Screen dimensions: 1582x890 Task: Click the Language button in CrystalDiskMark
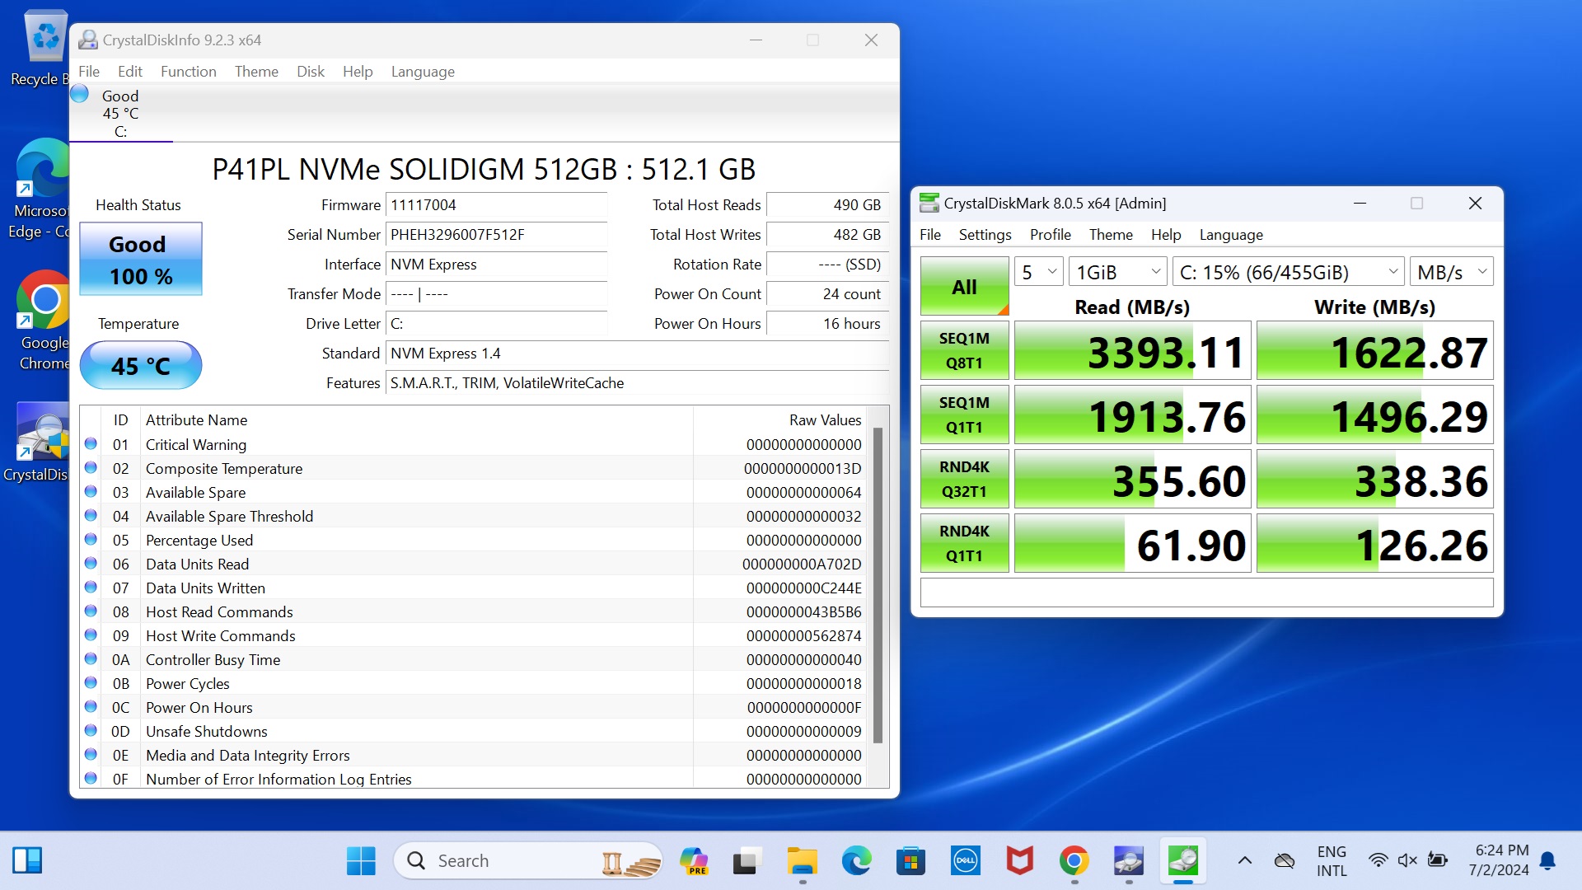(x=1231, y=234)
